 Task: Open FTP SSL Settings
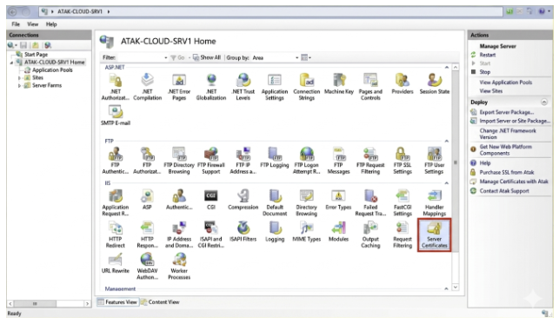point(403,161)
